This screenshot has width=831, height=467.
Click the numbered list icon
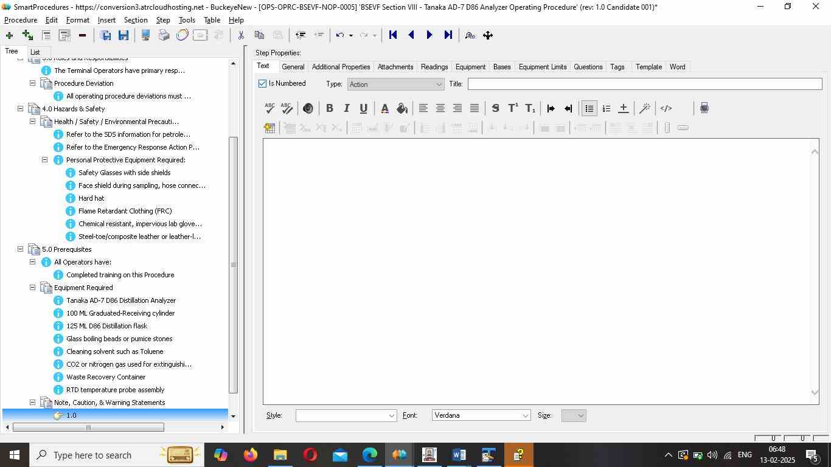[x=606, y=108]
